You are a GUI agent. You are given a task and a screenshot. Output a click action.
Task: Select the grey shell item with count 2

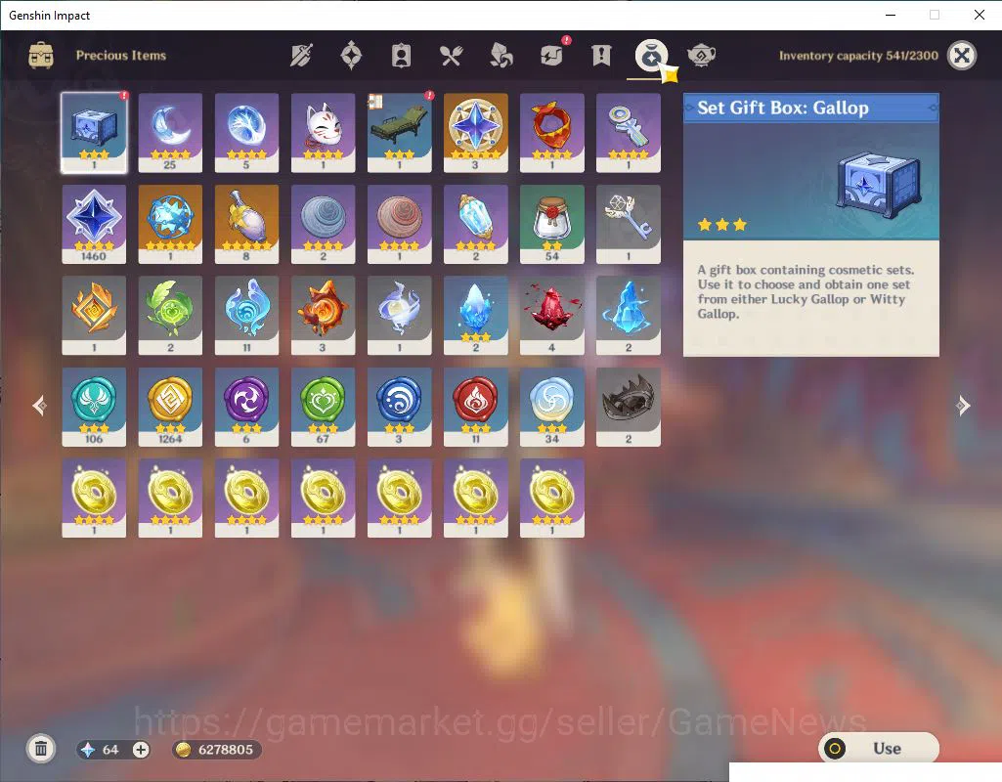coord(323,224)
